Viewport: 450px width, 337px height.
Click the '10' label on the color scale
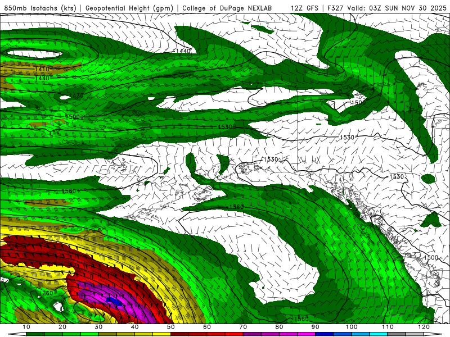pyautogui.click(x=26, y=327)
